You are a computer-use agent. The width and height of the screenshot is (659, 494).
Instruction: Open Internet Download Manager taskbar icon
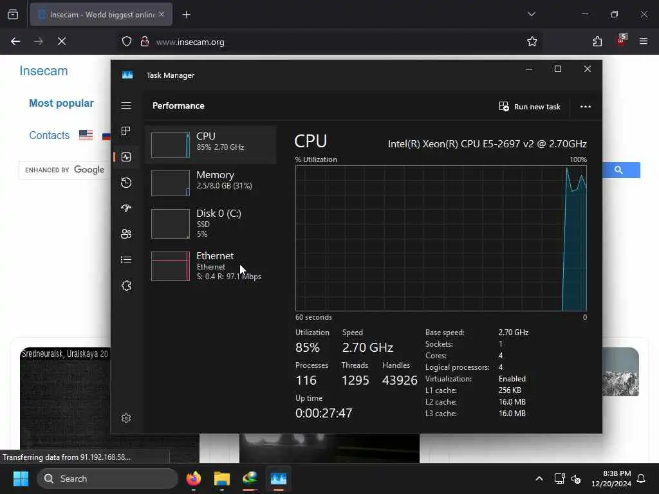pos(250,479)
